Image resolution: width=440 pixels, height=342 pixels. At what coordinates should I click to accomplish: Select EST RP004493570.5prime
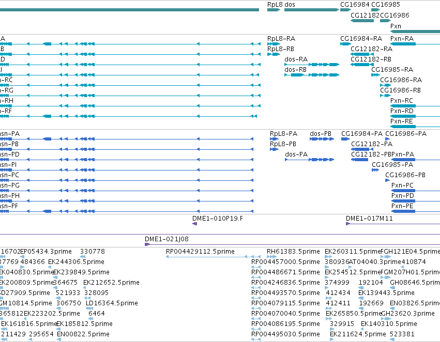point(285,293)
